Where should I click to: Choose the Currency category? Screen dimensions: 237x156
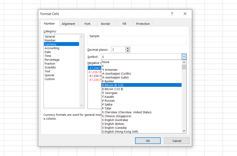click(x=62, y=44)
